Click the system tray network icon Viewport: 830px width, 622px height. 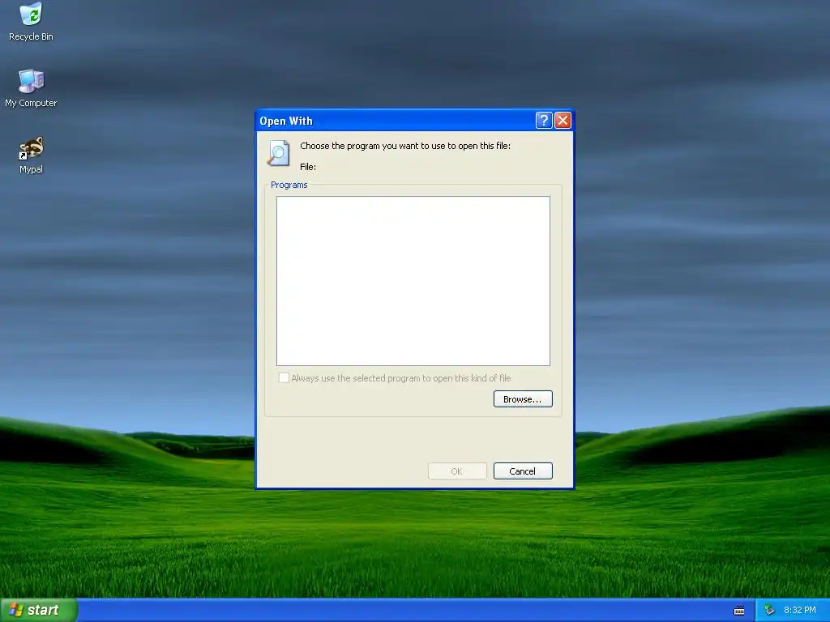(769, 610)
